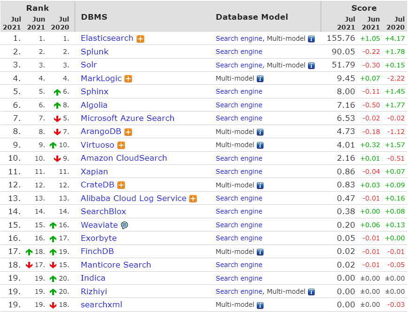
Task: Open the Weaviate DBMS link
Action: point(99,225)
